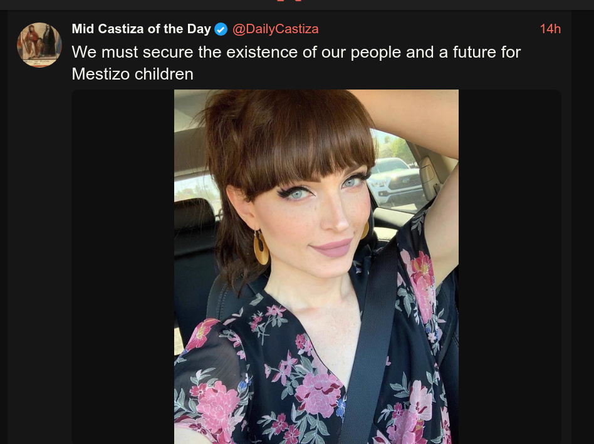This screenshot has width=594, height=444.
Task: Open the Mid Castiza of the Day name
Action: (x=142, y=29)
